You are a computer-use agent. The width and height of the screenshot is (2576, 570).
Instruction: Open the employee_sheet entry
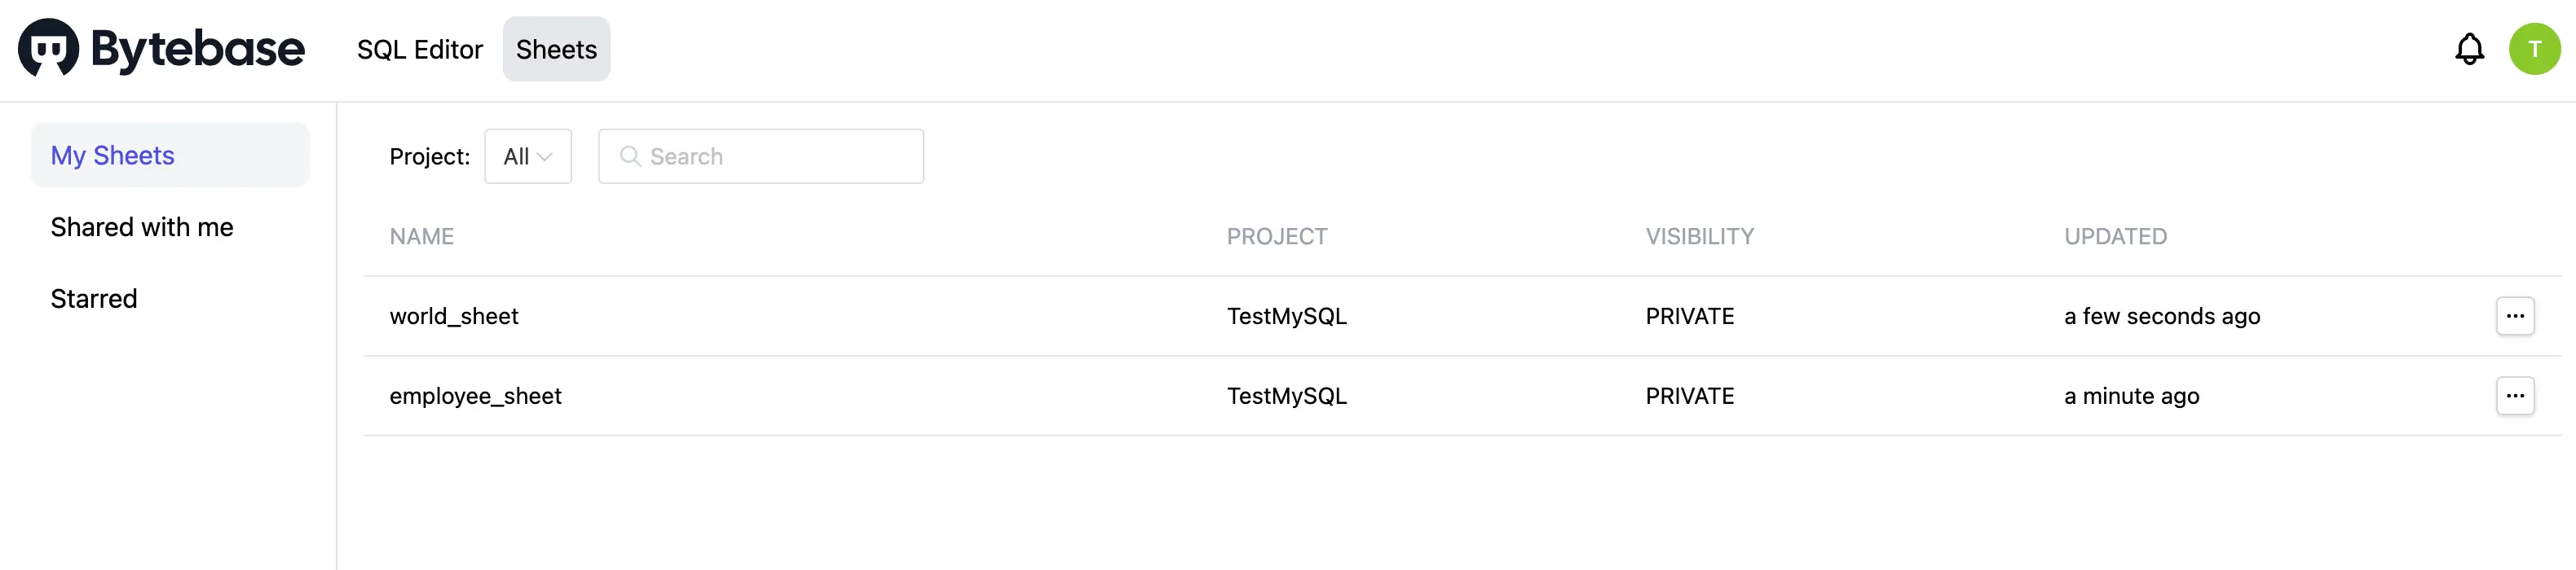pos(475,395)
